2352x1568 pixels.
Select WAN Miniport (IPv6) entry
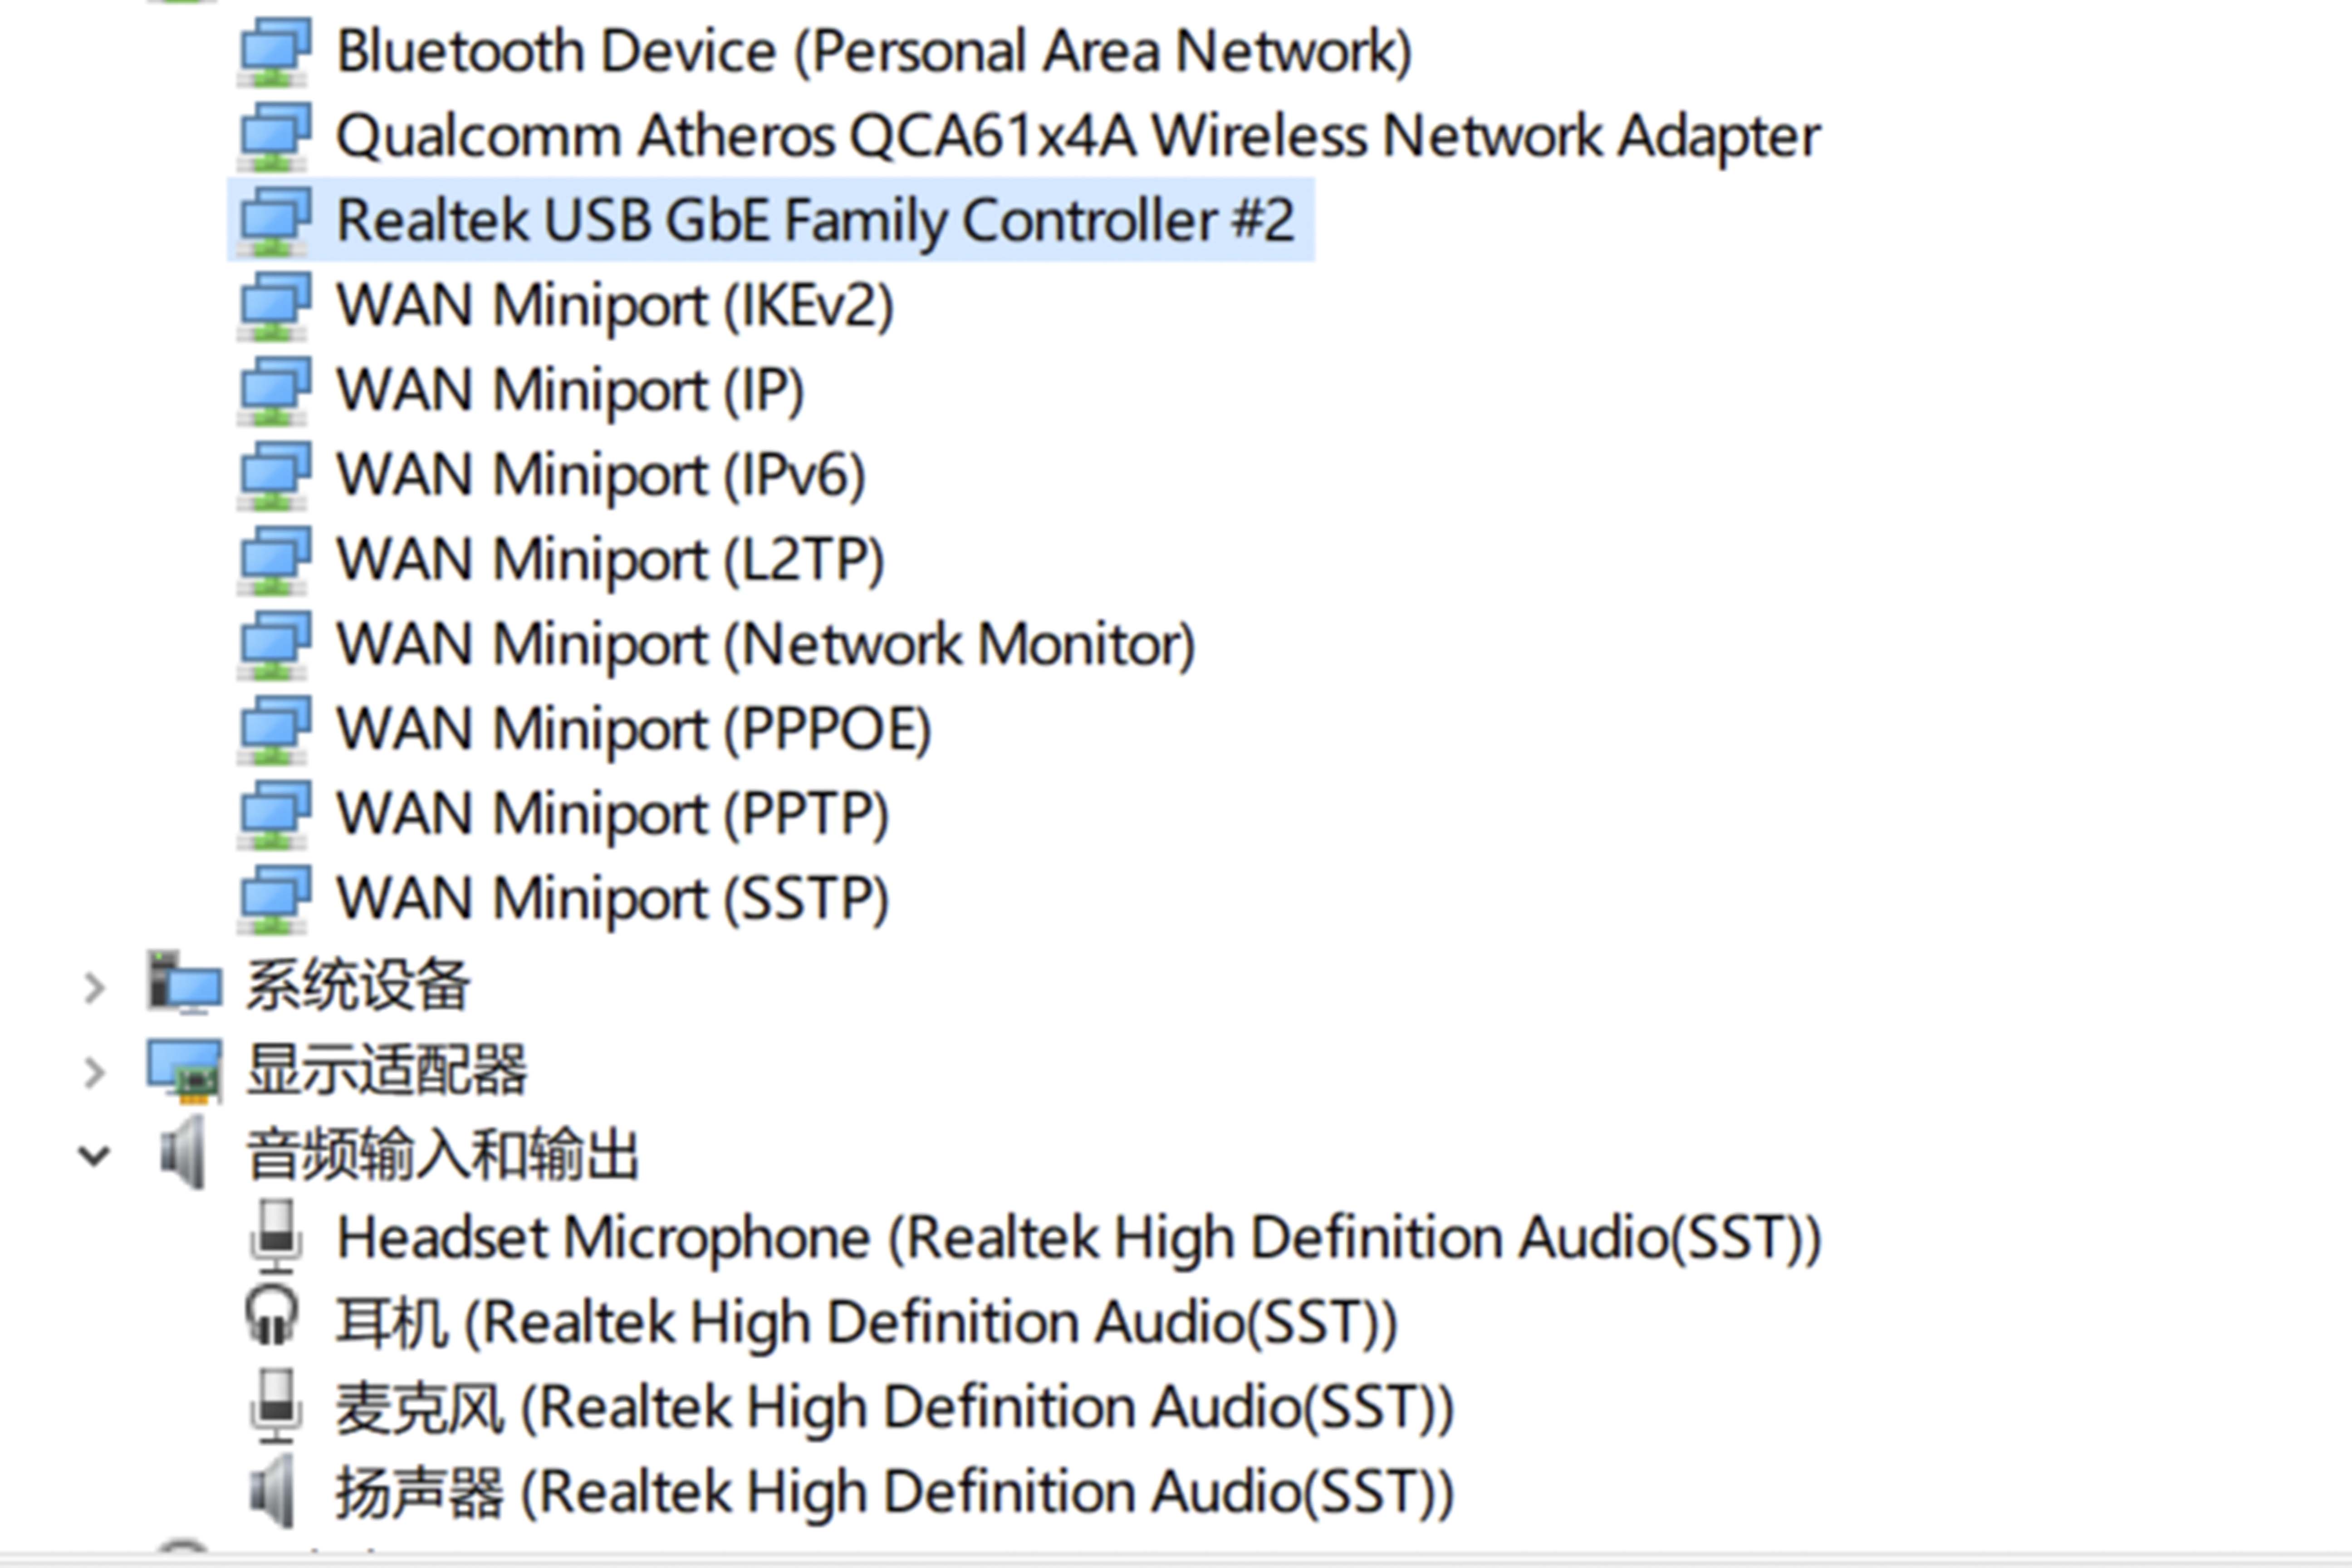600,475
